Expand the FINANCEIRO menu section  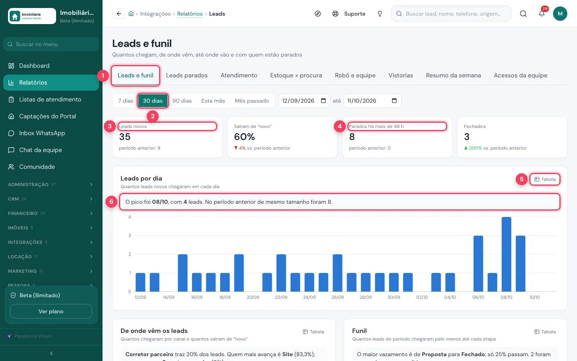(x=51, y=213)
